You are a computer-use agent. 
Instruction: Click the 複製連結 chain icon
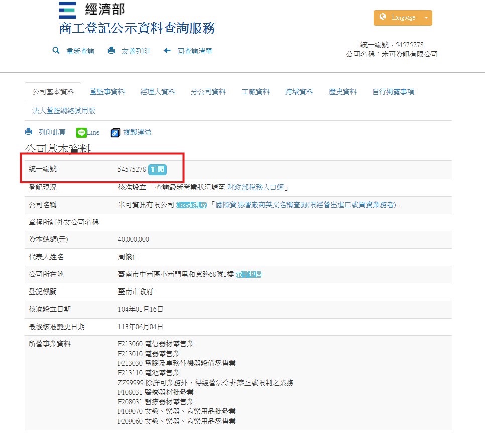[x=115, y=133]
